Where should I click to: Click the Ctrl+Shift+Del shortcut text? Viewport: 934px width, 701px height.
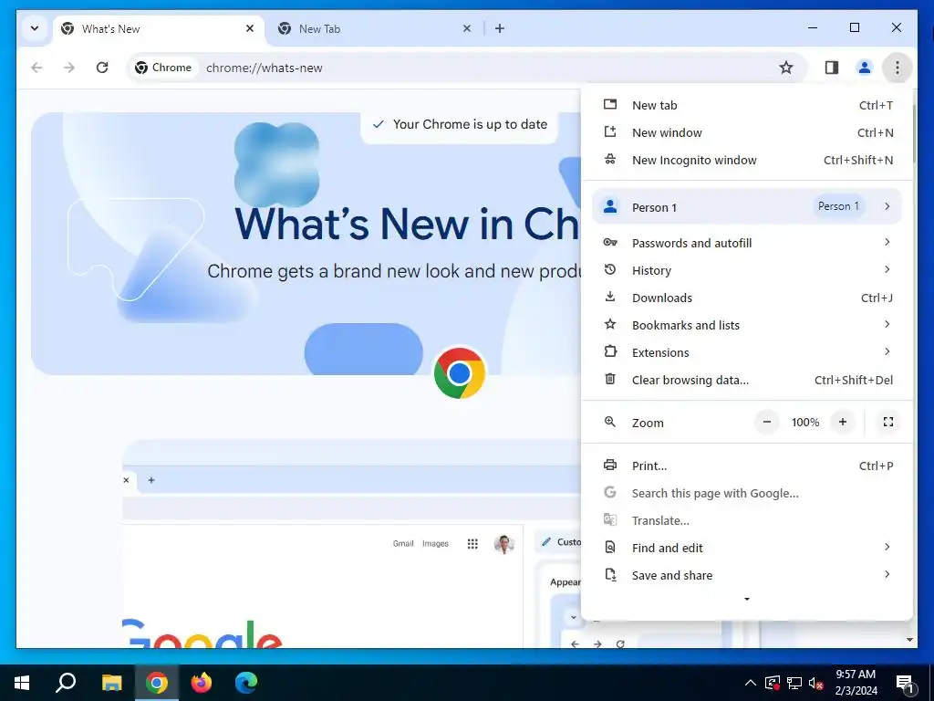(854, 380)
